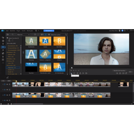The height and width of the screenshot is (134, 134).
Task: Click the blue Produzieren button
Action: pyautogui.click(x=49, y=30)
